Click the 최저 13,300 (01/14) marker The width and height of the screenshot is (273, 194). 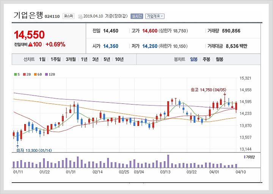(x=34, y=150)
